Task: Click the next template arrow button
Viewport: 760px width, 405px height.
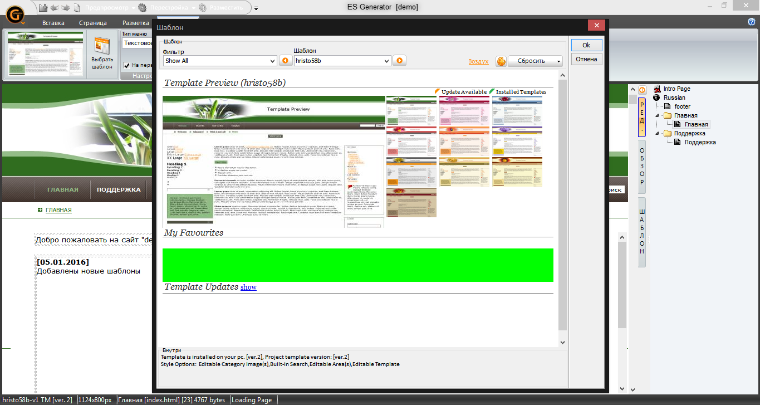Action: pyautogui.click(x=399, y=61)
